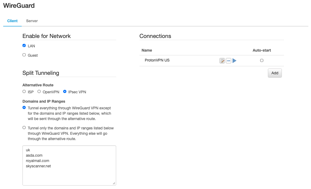This screenshot has height=189, width=311.
Task: Click the royalmail.com entry in text box
Action: pyautogui.click(x=37, y=161)
